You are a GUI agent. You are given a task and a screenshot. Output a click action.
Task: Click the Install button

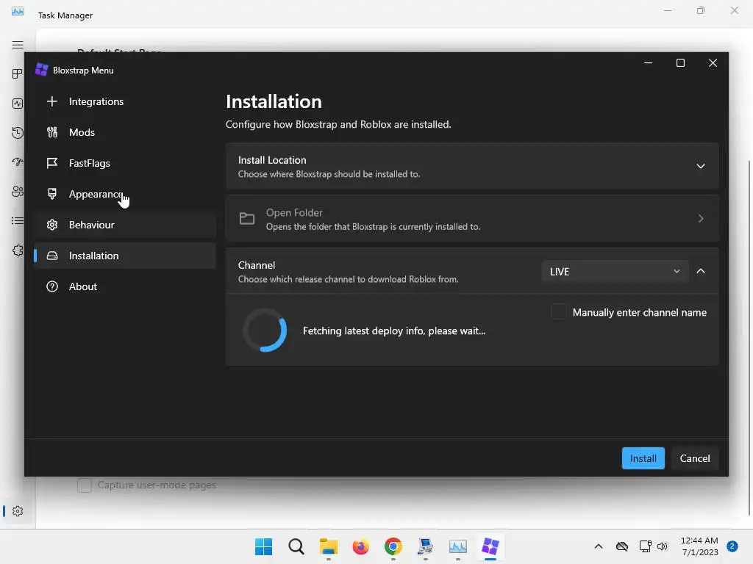click(x=643, y=458)
